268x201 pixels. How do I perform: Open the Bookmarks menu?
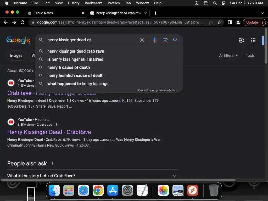pyautogui.click(x=93, y=3)
